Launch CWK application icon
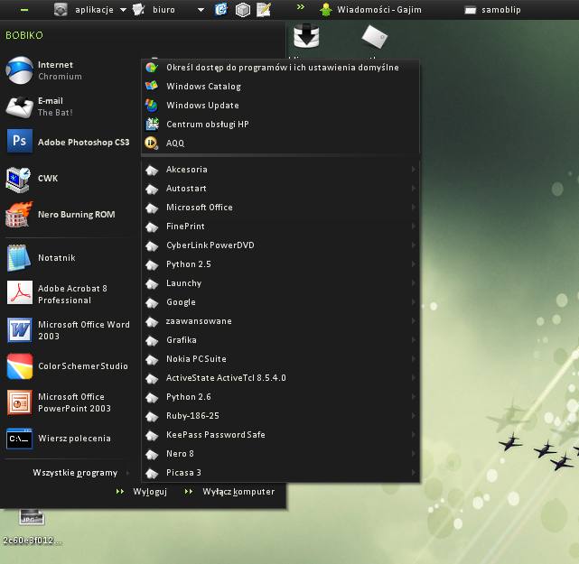 point(18,180)
